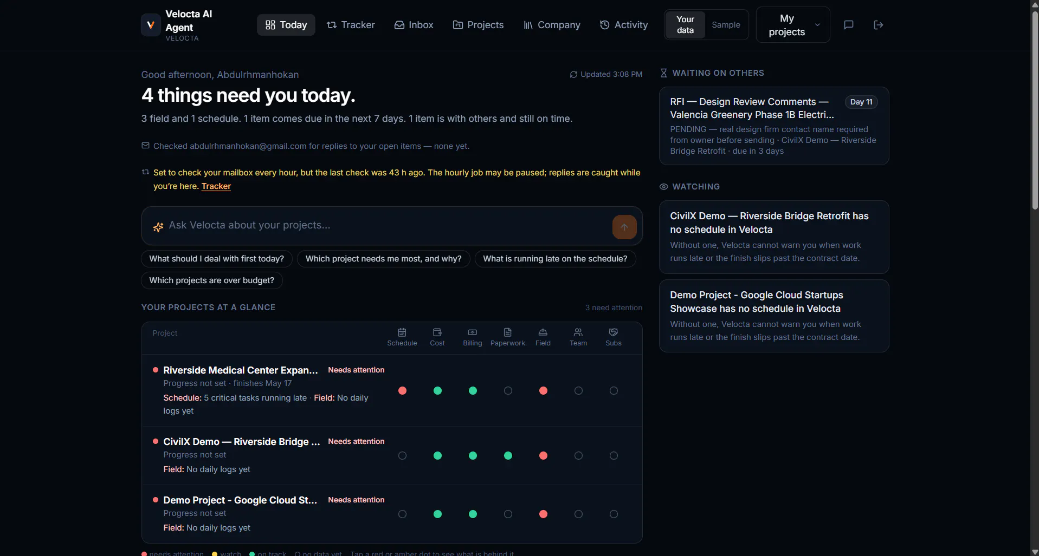Click the Paperwork column document icon
The image size is (1039, 556).
click(508, 332)
